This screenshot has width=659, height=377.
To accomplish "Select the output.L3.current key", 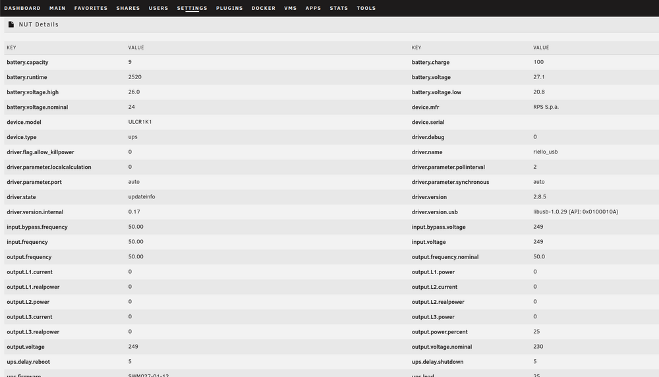I will pyautogui.click(x=30, y=317).
